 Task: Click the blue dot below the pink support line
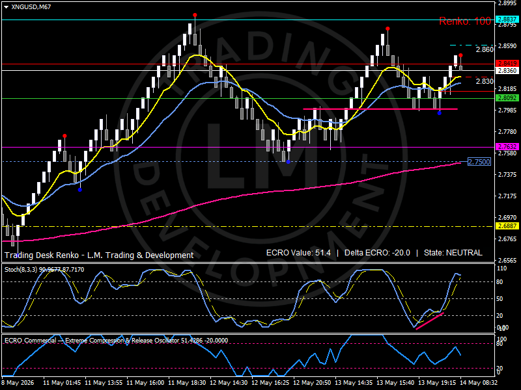click(x=439, y=113)
